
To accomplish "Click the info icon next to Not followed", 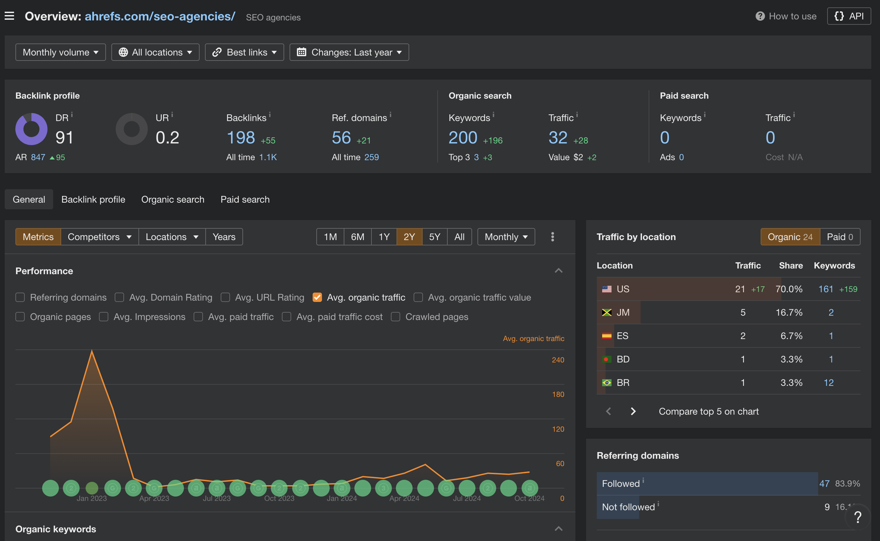I will click(658, 504).
